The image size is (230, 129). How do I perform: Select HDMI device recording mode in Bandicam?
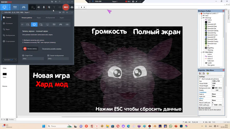click(15, 7)
